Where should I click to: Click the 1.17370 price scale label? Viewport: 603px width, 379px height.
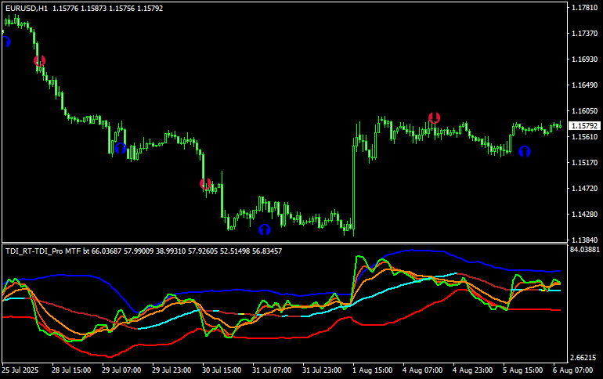[584, 34]
